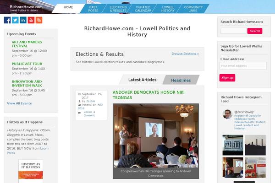This screenshot has width=275, height=183.
Task: Open the Andover Democrats Honor Niki Tsongas article
Action: click(148, 95)
